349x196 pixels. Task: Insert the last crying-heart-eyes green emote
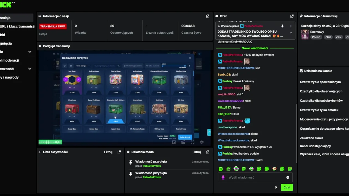(x=290, y=169)
